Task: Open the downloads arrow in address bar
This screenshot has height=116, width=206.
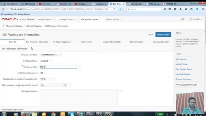Action: (120, 9)
